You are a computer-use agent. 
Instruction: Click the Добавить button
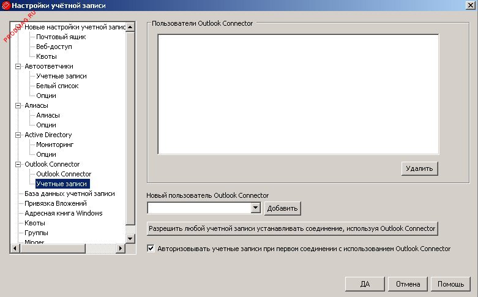283,209
